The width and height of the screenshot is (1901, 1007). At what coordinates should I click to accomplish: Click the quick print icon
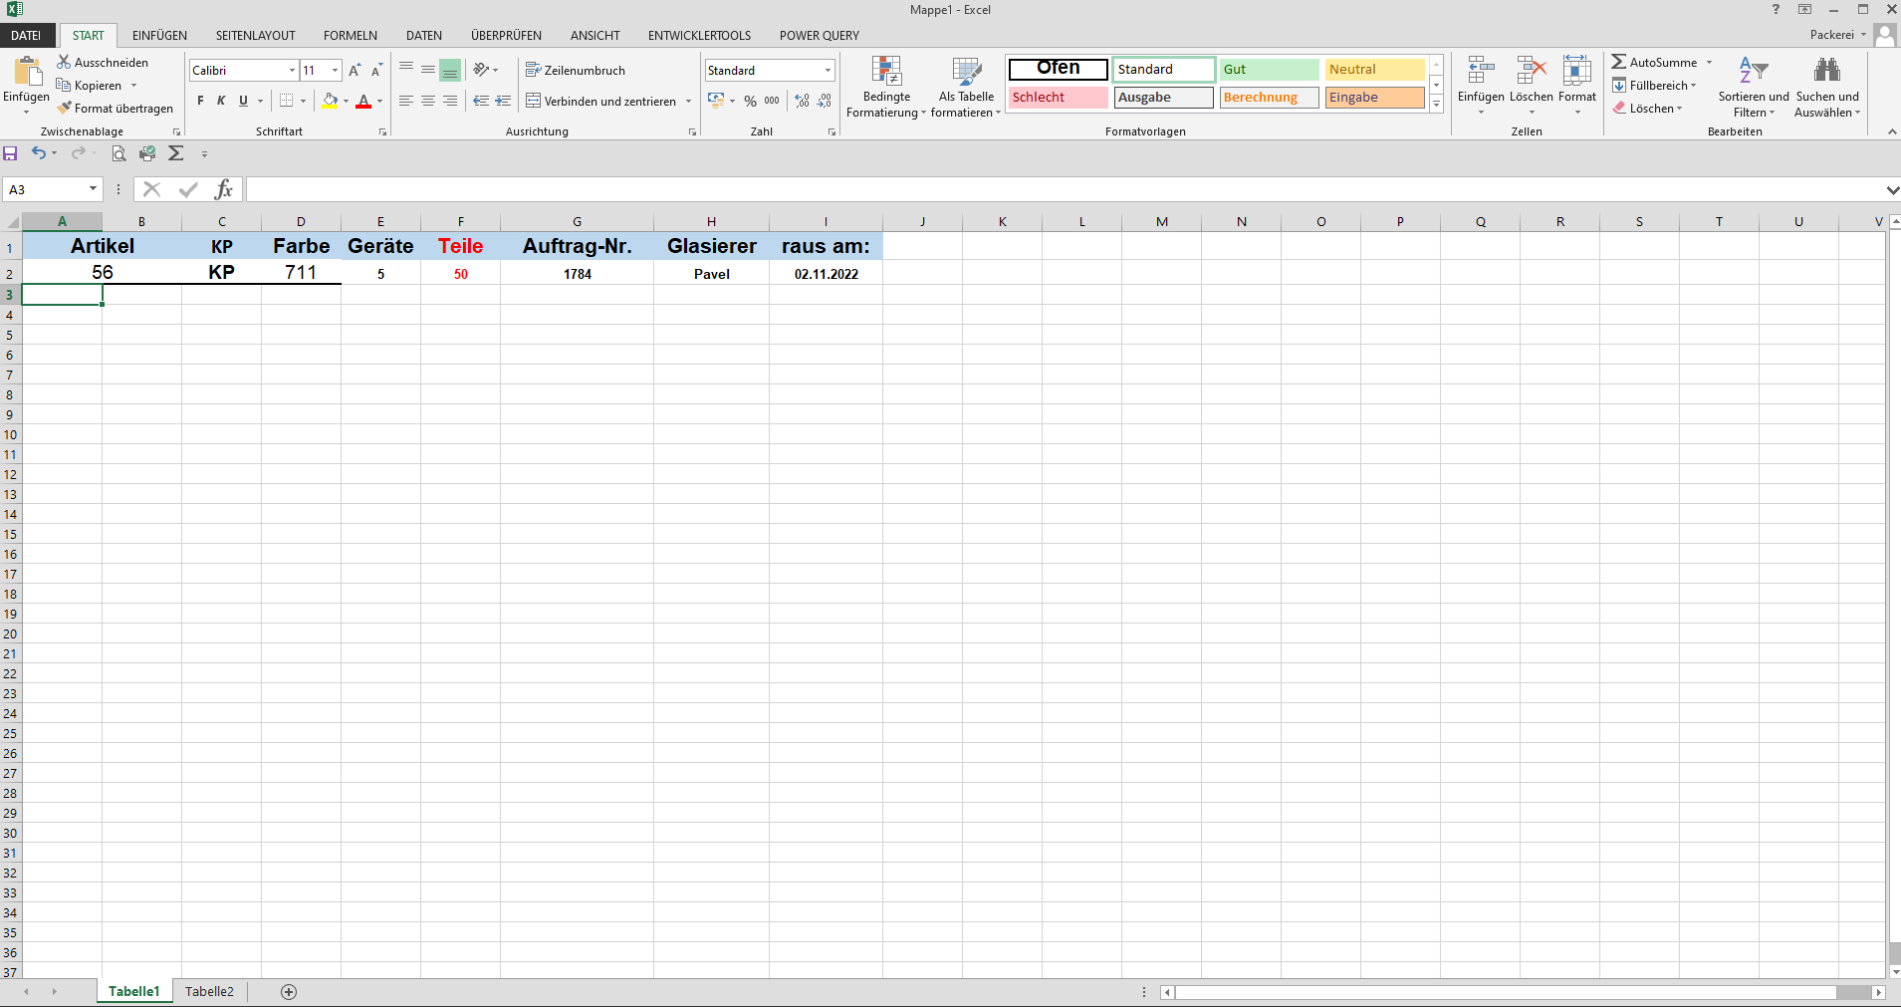tap(147, 153)
